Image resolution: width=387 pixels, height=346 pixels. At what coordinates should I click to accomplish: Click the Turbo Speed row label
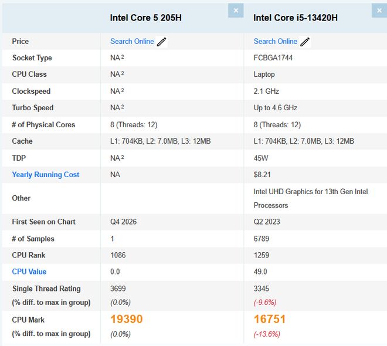[33, 108]
